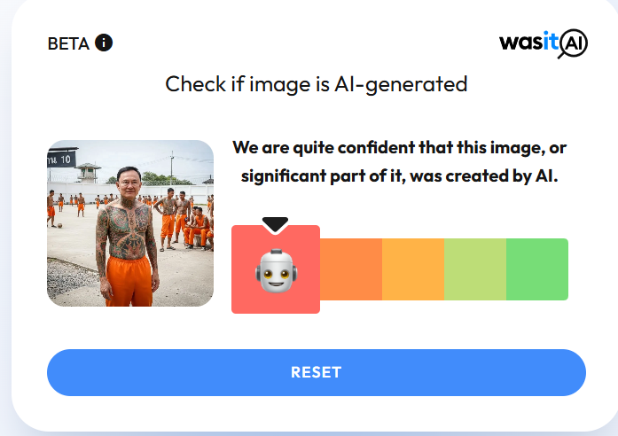Open the uploaded prison yard image thumbnail

130,223
